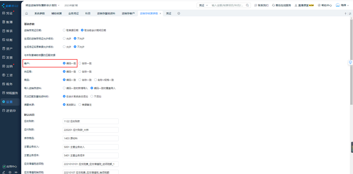Click the fullscreen expand icon
Viewport: 353px width, 174px height.
(350, 14)
